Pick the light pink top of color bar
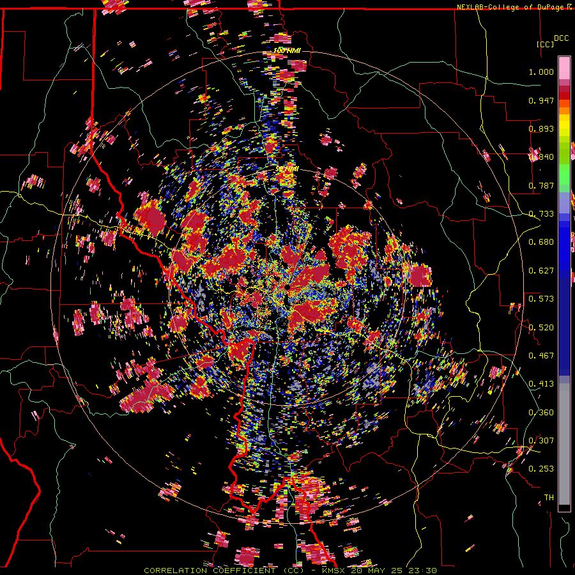The width and height of the screenshot is (575, 575). click(564, 68)
